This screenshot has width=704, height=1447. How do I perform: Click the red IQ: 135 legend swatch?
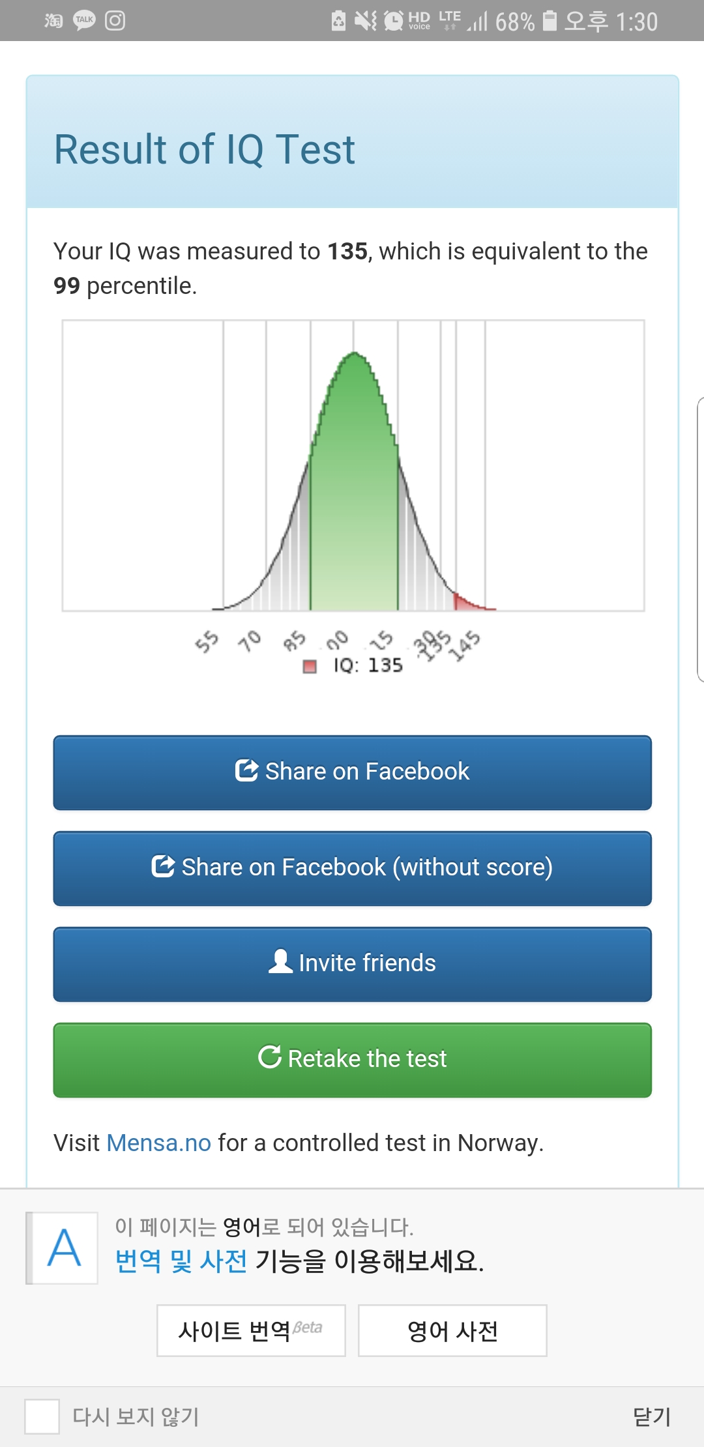(310, 666)
